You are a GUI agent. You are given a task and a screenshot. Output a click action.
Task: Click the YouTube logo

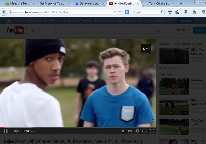pyautogui.click(x=15, y=30)
